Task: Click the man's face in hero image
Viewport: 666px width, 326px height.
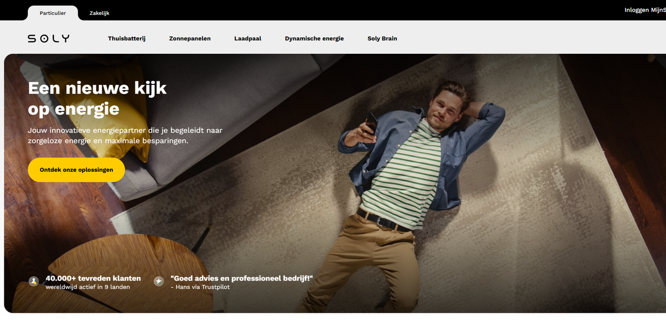Action: (448, 109)
